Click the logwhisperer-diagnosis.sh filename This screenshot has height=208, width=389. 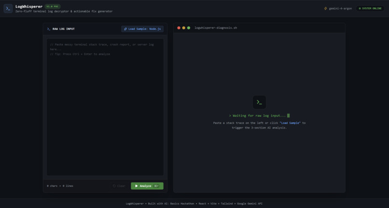pos(216,28)
